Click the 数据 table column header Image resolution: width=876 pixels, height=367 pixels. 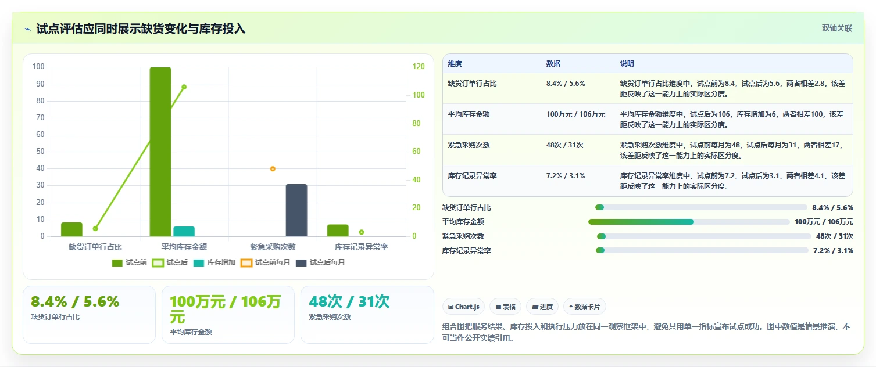coord(553,64)
